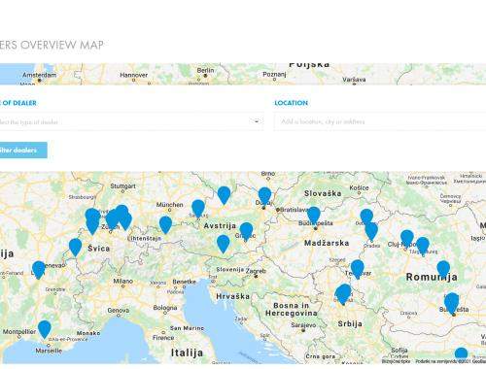Screen dimensions: 486x369
Task: Focus the location address input field
Action: coord(380,121)
